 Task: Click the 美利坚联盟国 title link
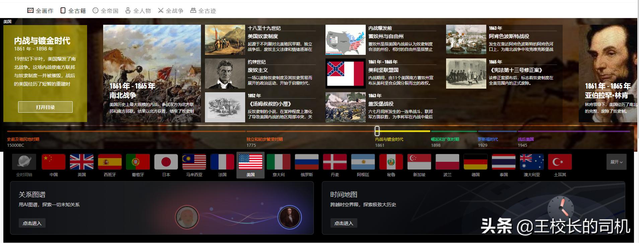point(383,70)
